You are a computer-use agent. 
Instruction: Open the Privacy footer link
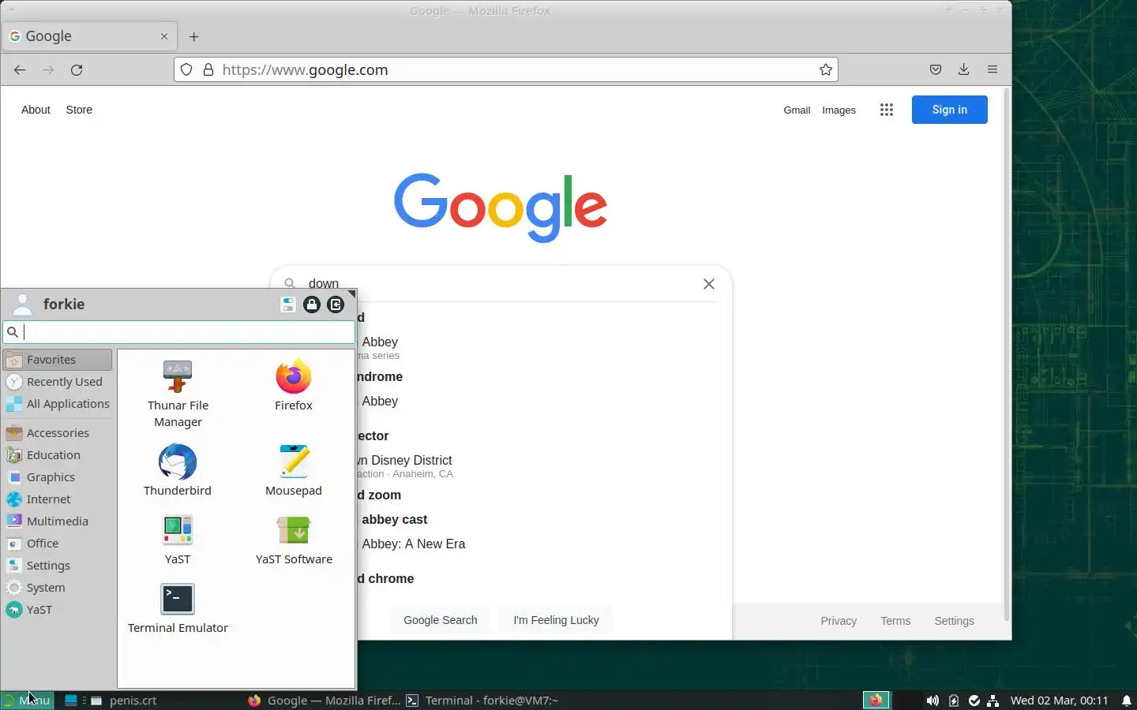point(839,621)
